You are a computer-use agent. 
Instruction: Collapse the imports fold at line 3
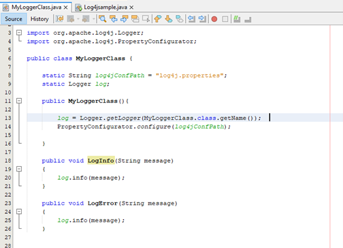tap(19, 33)
